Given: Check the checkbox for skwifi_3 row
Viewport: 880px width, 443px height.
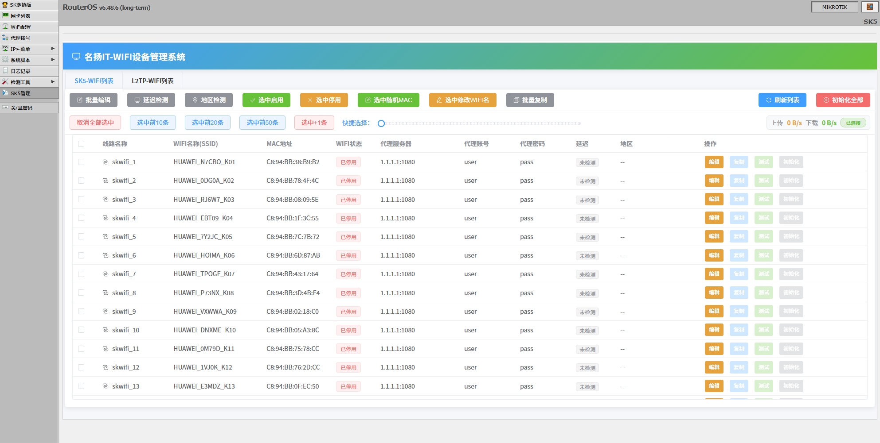Looking at the screenshot, I should (81, 200).
